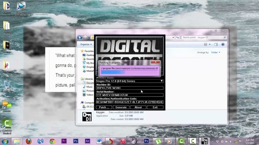Open the Editing desktop folder
The height and width of the screenshot is (145, 259).
pyautogui.click(x=7, y=27)
